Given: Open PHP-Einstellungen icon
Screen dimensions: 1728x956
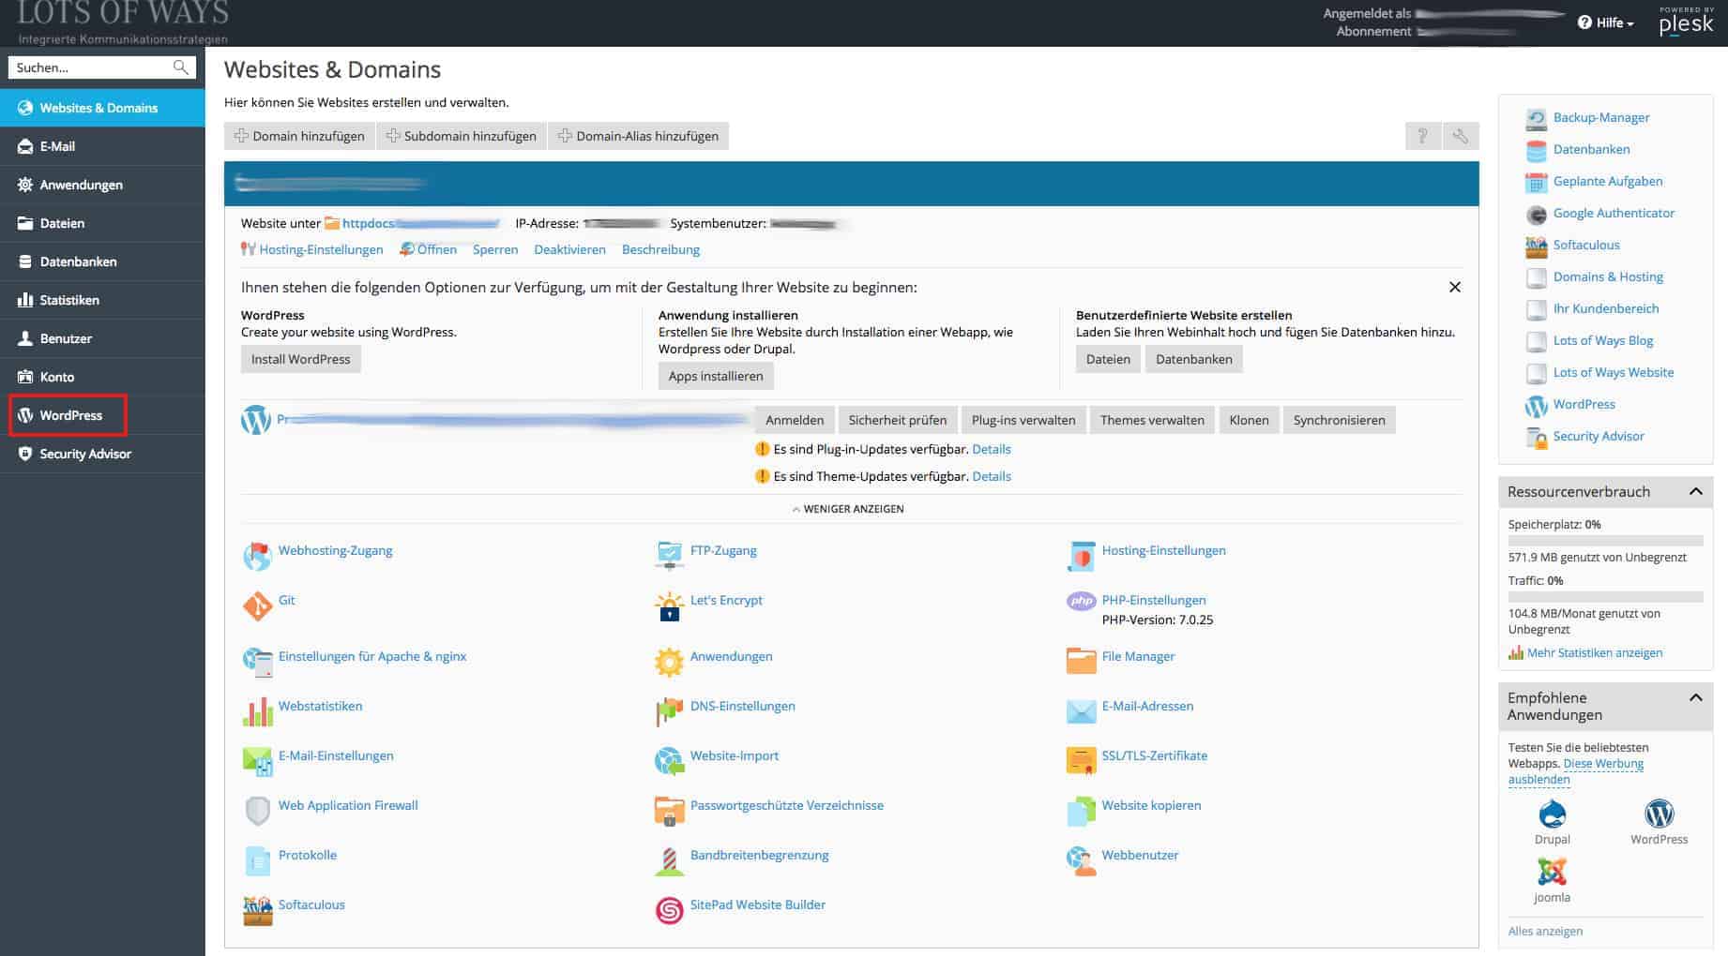Looking at the screenshot, I should pyautogui.click(x=1081, y=601).
